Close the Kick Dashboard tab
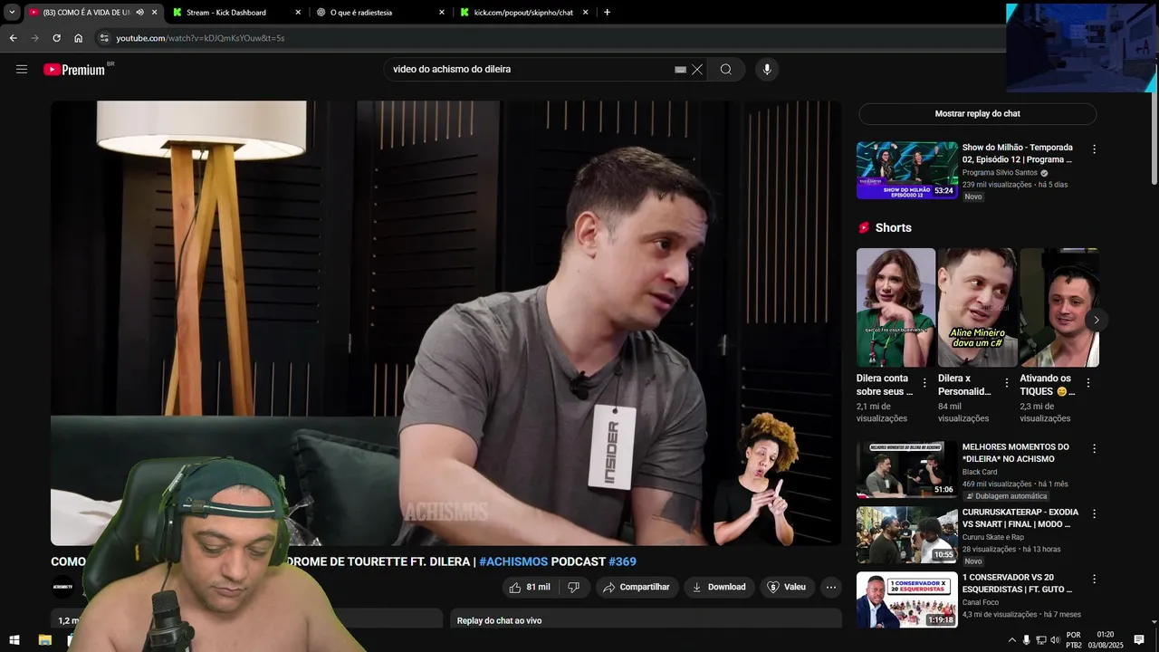 tap(298, 13)
